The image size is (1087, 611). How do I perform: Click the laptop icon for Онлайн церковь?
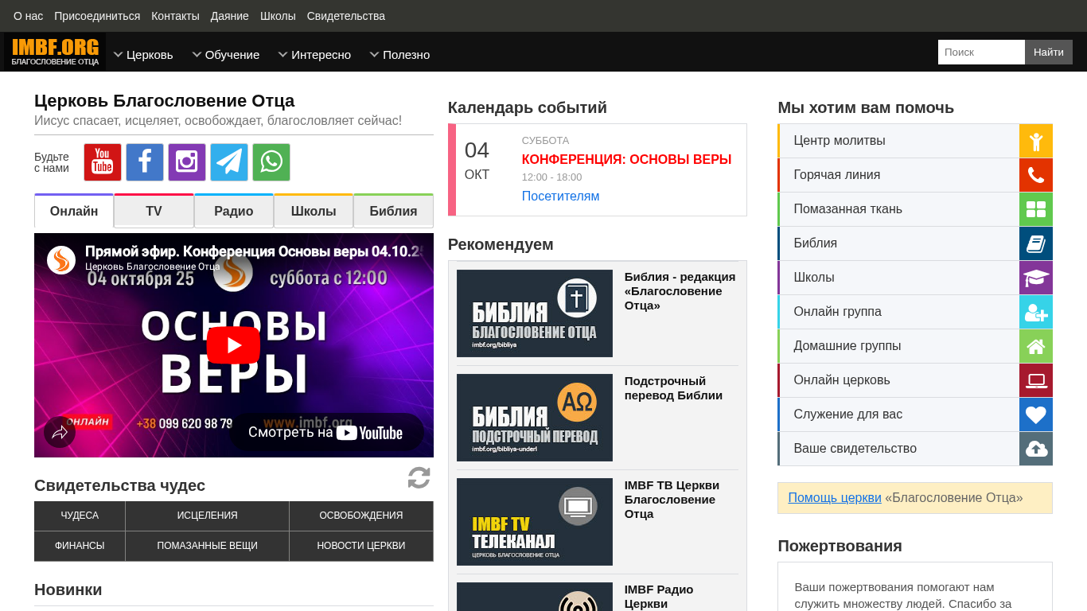point(1036,380)
